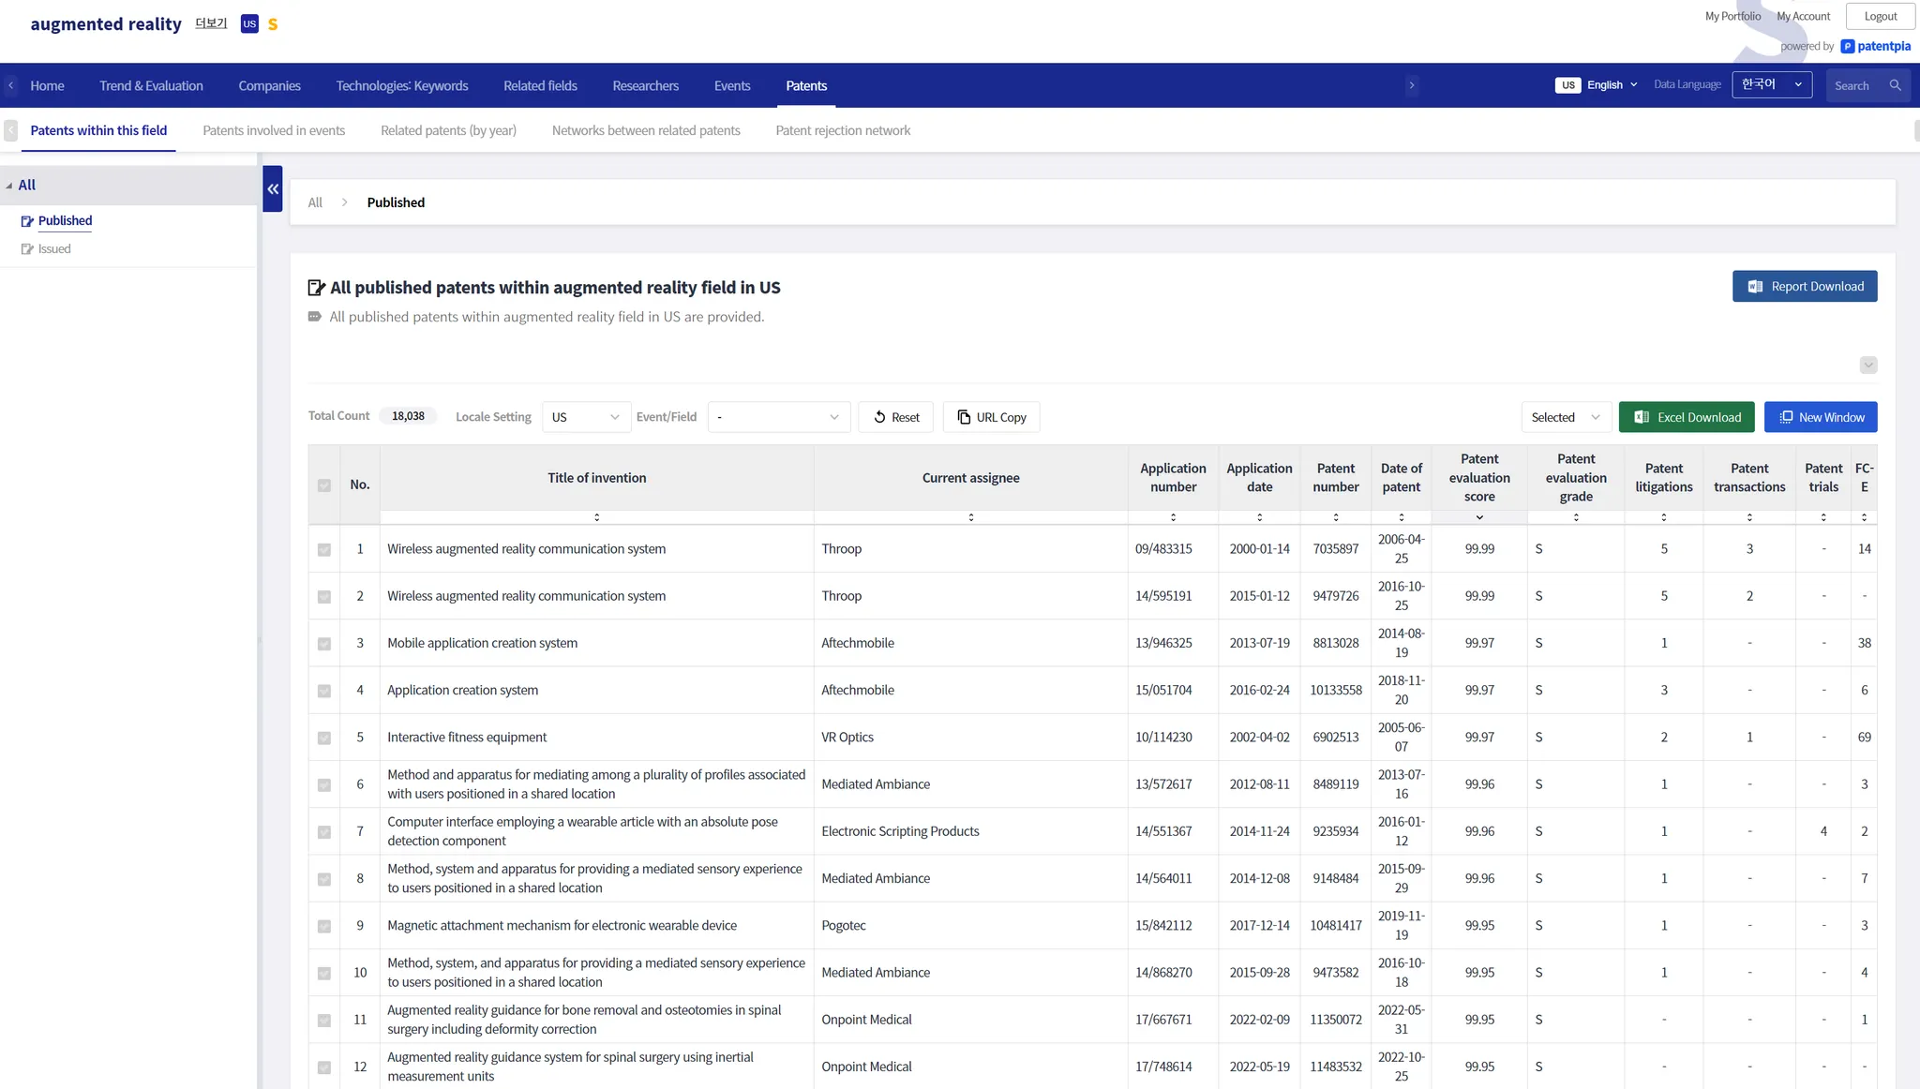Viewport: 1920px width, 1089px height.
Task: Open results in New Window
Action: [x=1820, y=417]
